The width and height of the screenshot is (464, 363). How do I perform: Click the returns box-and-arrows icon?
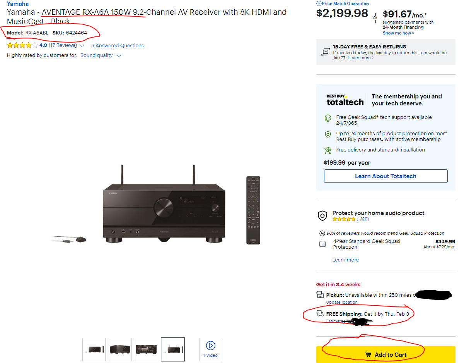pos(325,52)
